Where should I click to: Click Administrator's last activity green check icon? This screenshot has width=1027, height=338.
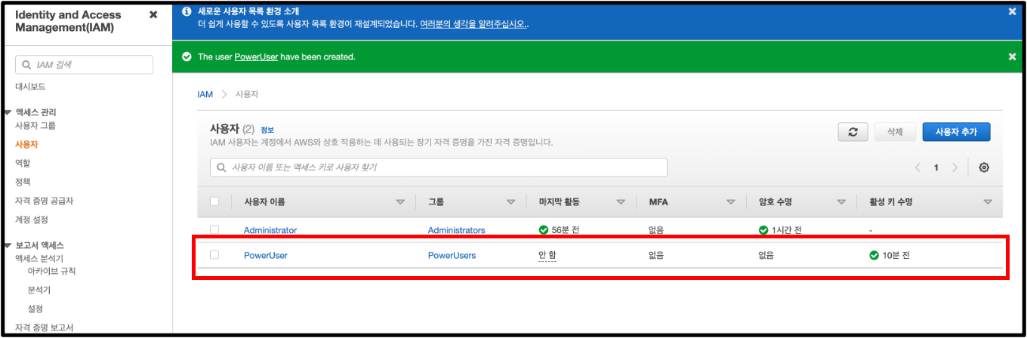tap(543, 230)
